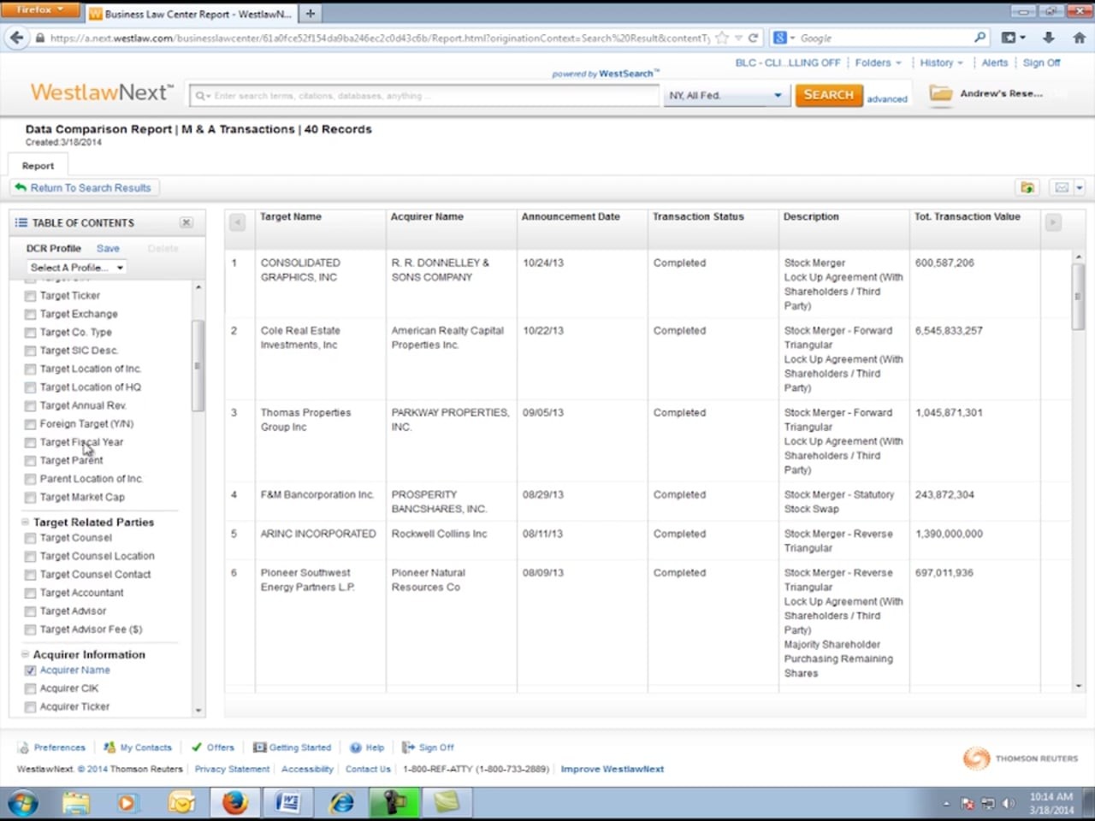Tick the Target Market Cap checkbox

coord(30,498)
